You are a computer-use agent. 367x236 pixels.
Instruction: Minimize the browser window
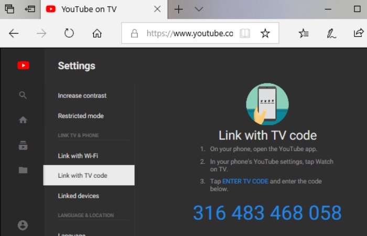click(328, 9)
